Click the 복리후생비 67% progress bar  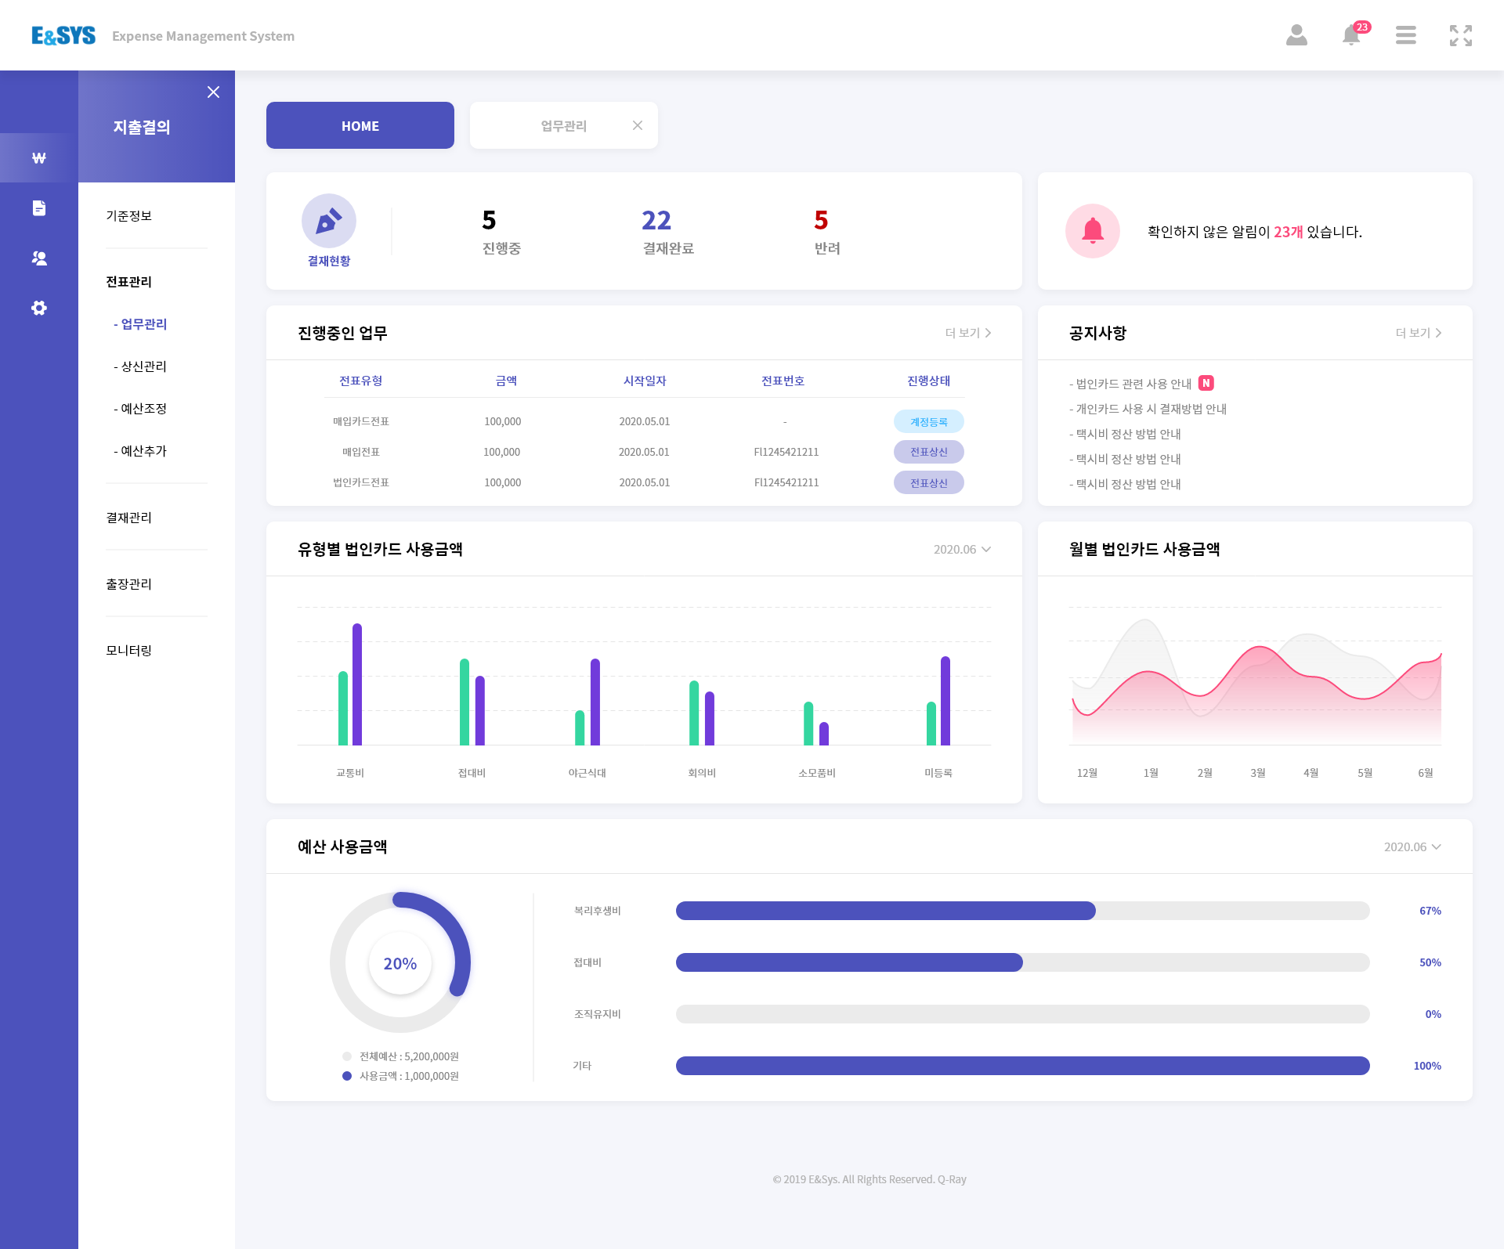pyautogui.click(x=1022, y=911)
